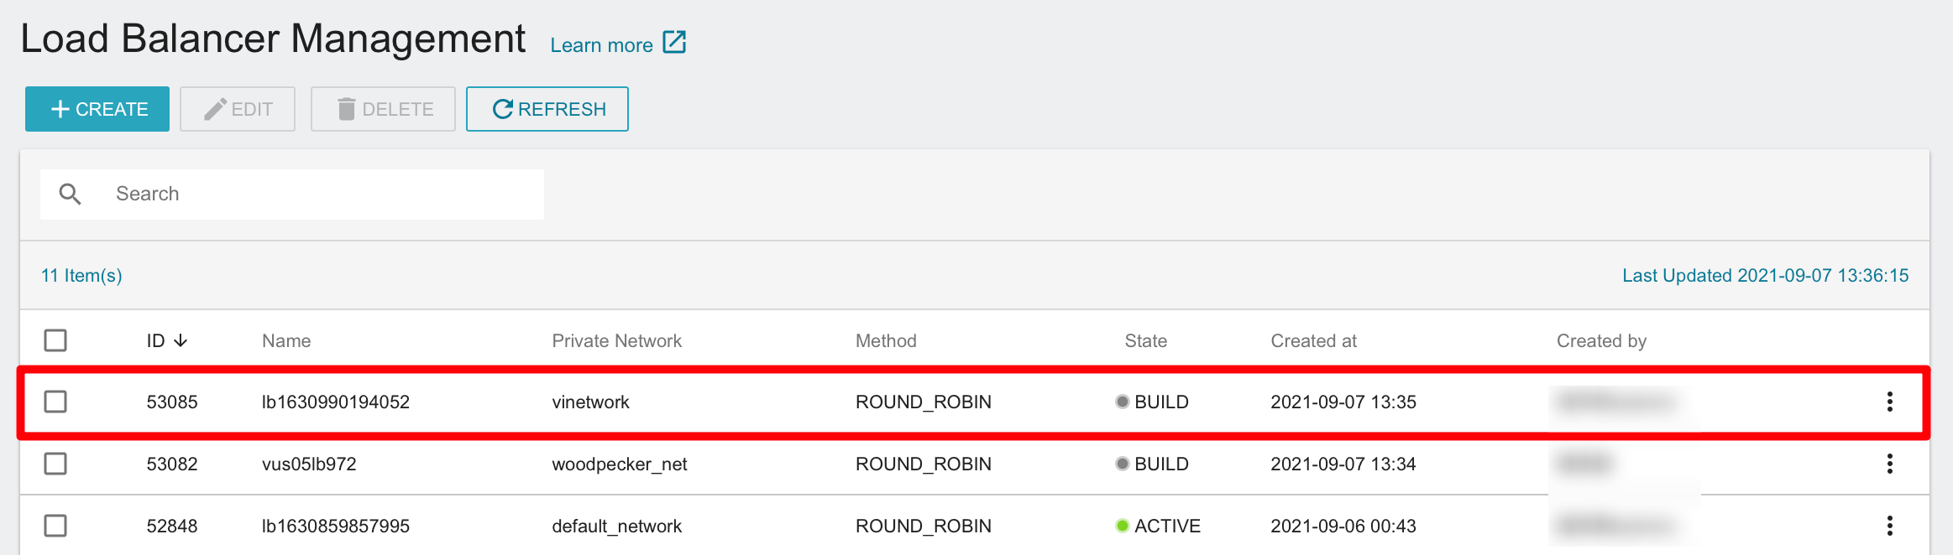Click the DELETE button

[383, 109]
